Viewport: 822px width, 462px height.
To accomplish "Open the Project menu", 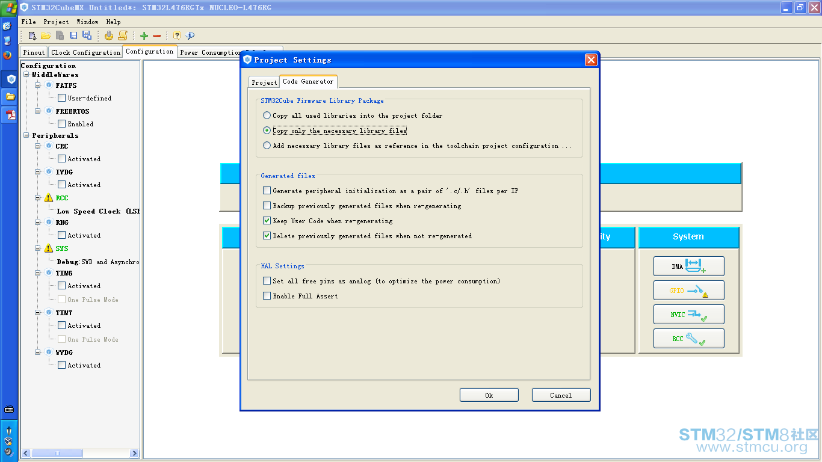I will pyautogui.click(x=56, y=22).
